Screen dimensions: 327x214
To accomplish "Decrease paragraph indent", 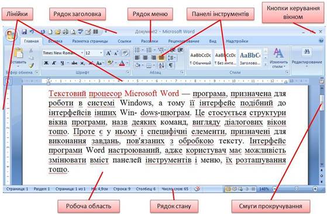I will click(x=173, y=50).
